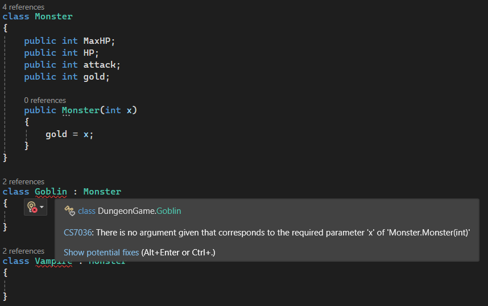
Task: Place cursor on gold = x statement
Action: pos(69,134)
